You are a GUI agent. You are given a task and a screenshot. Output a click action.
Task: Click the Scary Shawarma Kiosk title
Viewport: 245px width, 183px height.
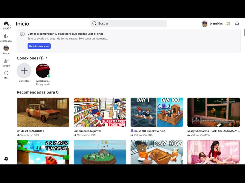click(x=213, y=131)
